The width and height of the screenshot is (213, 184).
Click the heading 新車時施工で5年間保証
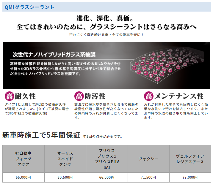(41, 135)
